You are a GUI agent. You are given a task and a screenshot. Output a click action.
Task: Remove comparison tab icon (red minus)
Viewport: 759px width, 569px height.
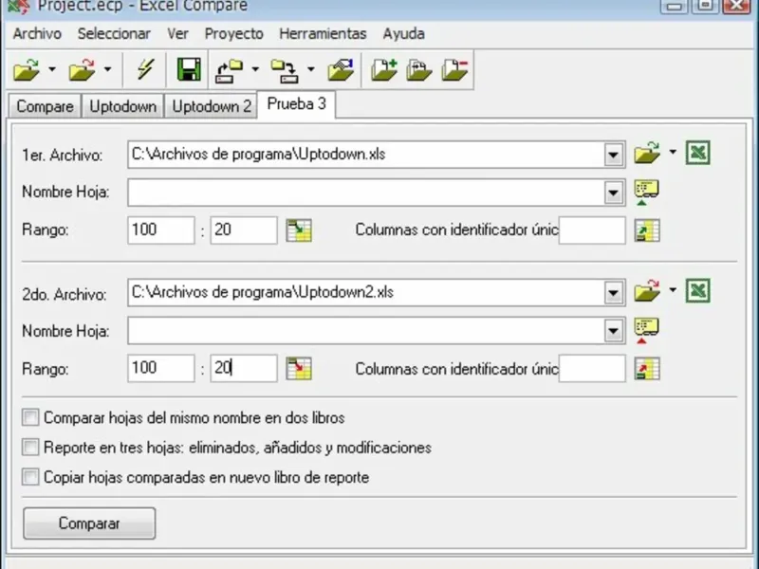point(455,69)
